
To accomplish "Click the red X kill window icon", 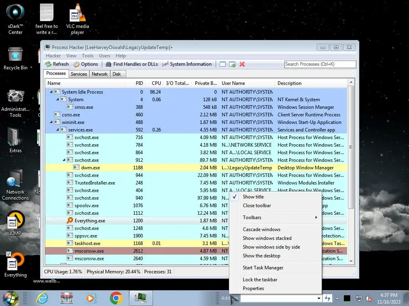I will pyautogui.click(x=242, y=64).
